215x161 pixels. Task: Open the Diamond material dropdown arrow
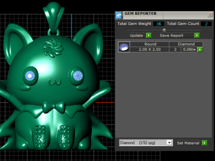click(169, 143)
